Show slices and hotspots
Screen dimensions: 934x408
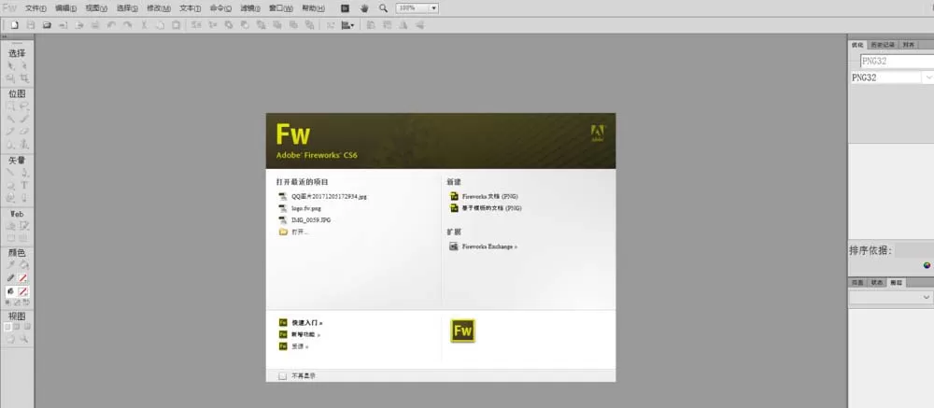[x=24, y=238]
